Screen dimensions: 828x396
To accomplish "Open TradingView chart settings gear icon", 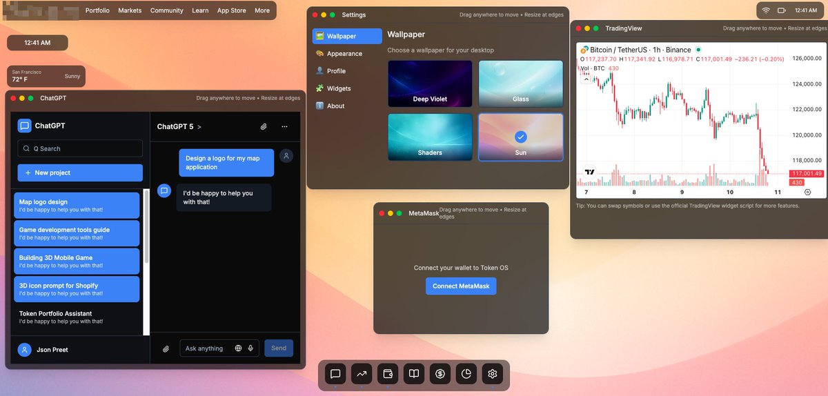I will [x=808, y=192].
